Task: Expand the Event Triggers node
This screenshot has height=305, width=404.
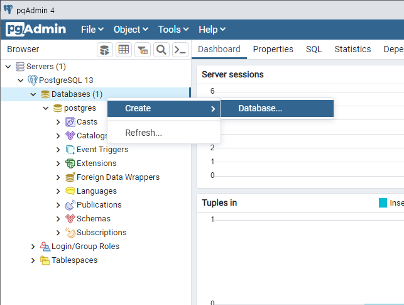Action: click(x=58, y=150)
